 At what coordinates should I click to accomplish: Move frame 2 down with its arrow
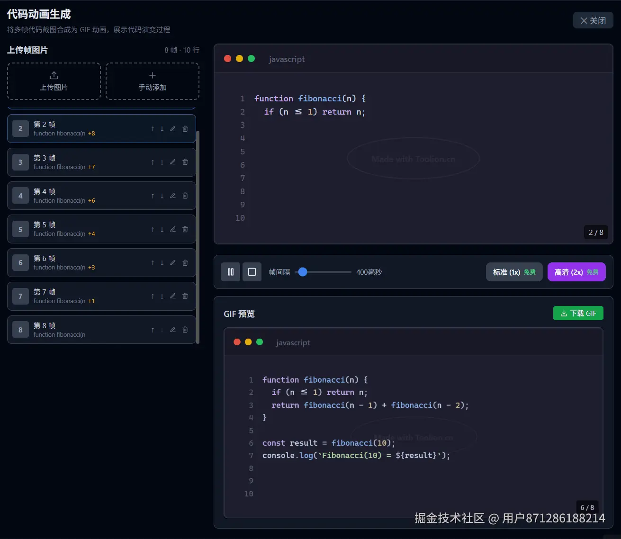(162, 129)
